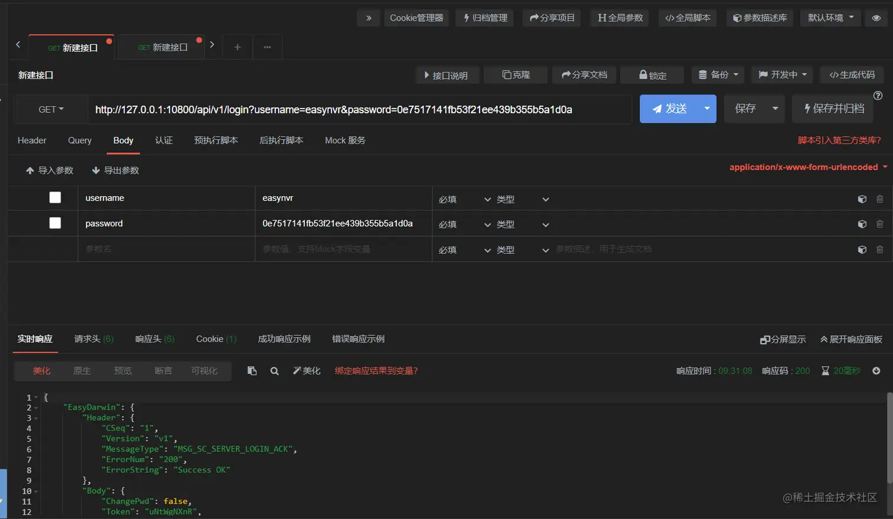The image size is (893, 519).
Task: Click the eye icon at top right
Action: tap(876, 18)
